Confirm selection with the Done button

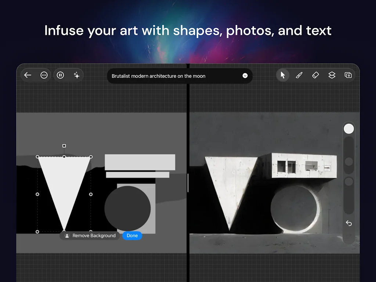click(x=132, y=235)
